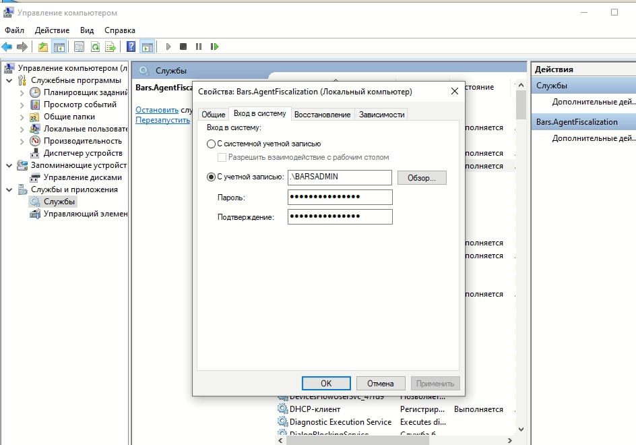Click the Отмена button
636x445 pixels.
(x=381, y=383)
